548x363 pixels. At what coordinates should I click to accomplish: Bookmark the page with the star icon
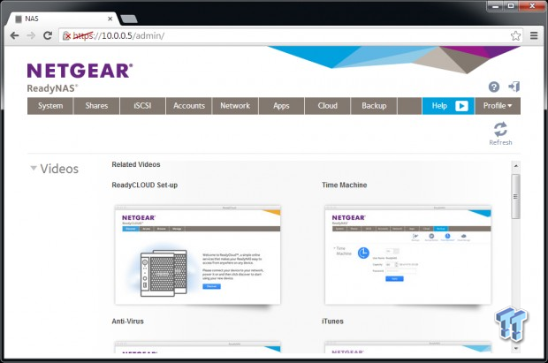point(515,35)
